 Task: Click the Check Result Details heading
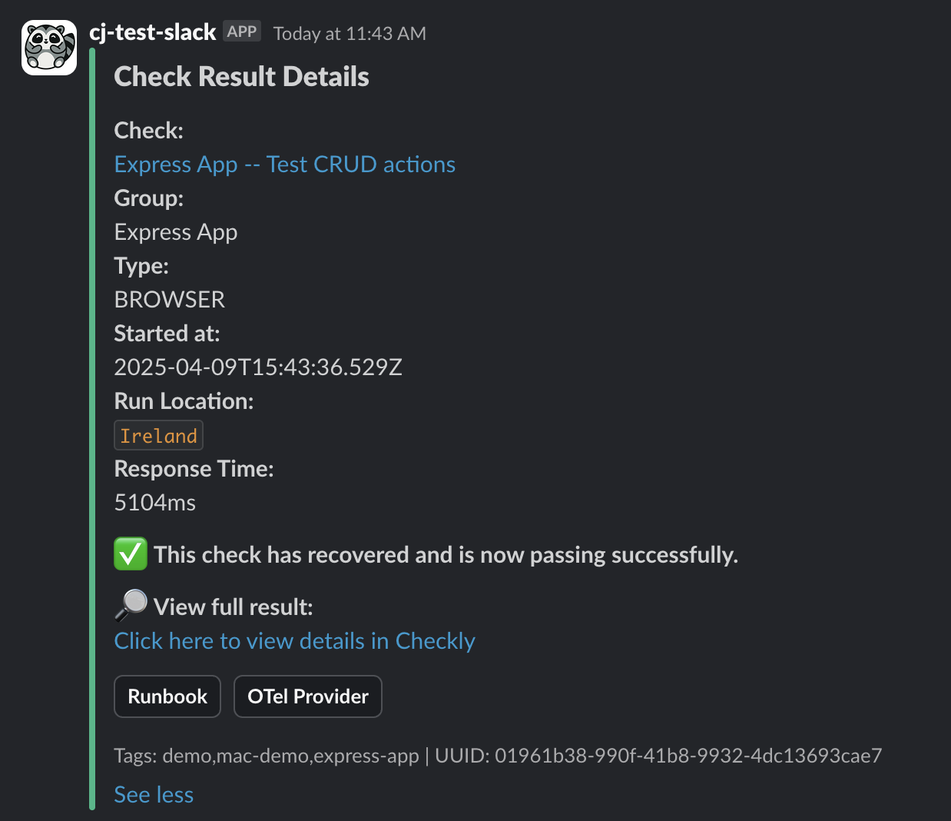click(241, 76)
